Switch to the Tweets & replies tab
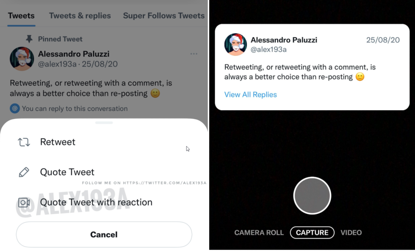The width and height of the screenshot is (415, 251). coord(80,15)
